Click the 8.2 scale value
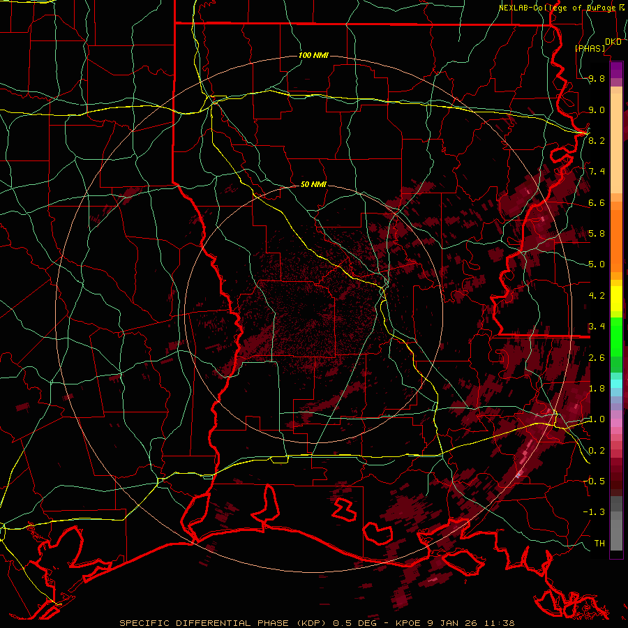Viewport: 628px width, 628px height. 597,140
